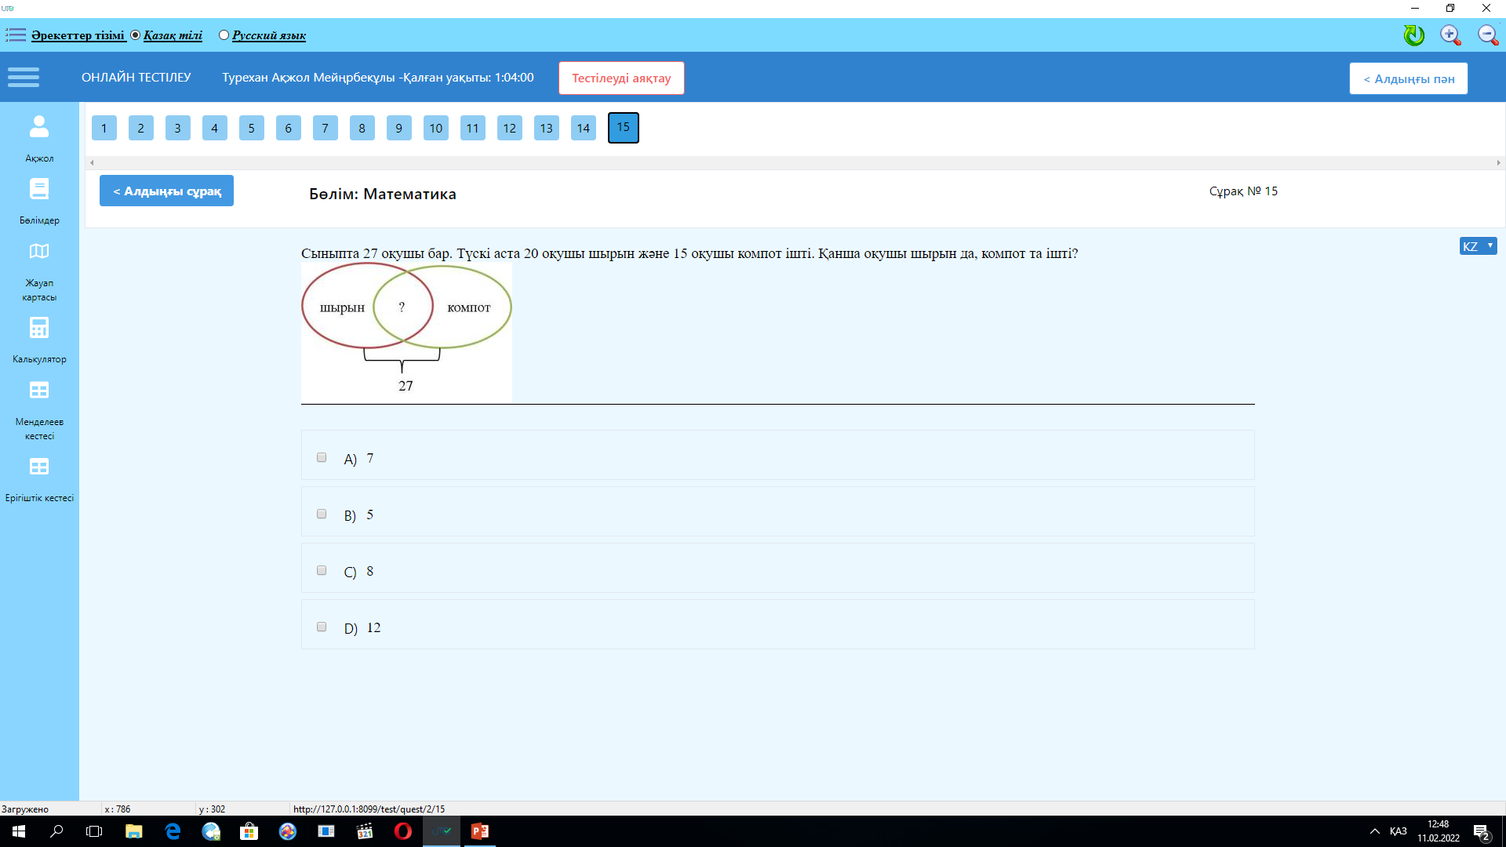Click the Тестілеуді аяқтау finish button
The image size is (1506, 847).
point(620,78)
